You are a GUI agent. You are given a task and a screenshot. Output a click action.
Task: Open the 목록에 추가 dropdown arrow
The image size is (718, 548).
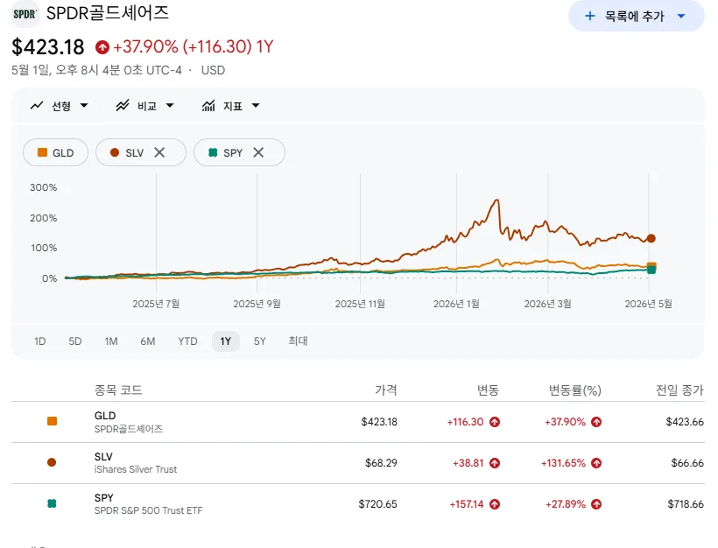click(x=681, y=16)
